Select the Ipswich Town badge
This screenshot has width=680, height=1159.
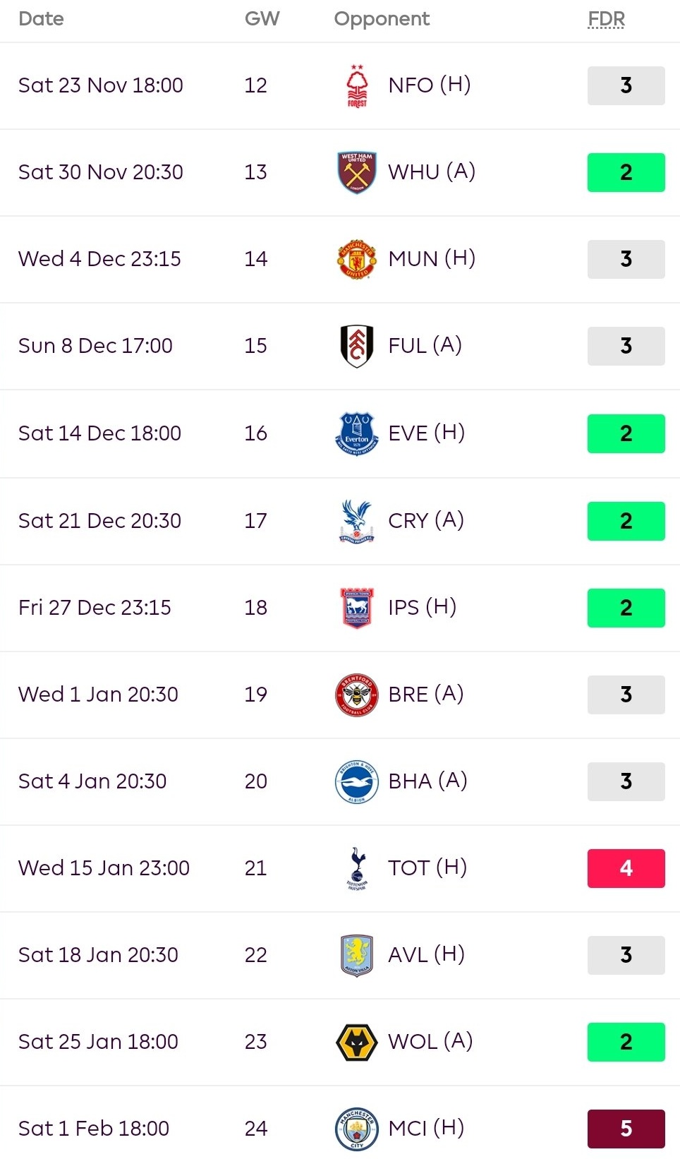[357, 608]
